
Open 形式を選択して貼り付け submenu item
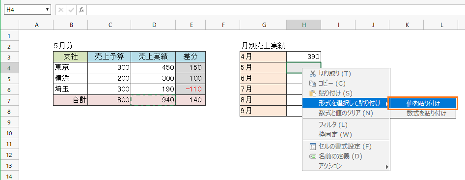[346, 103]
